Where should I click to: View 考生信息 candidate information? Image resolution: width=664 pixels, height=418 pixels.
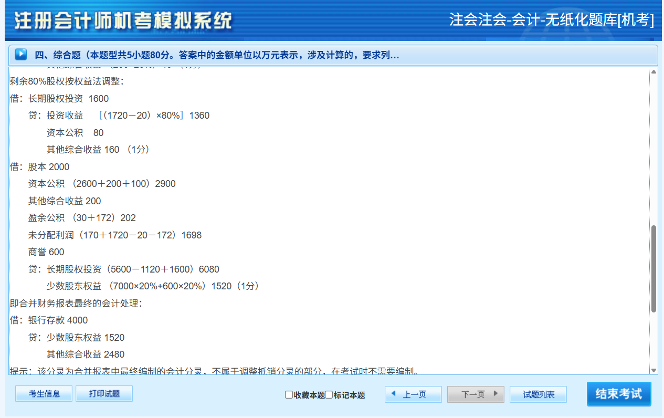(44, 394)
